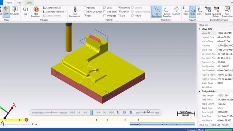Toggle the Initial Stock checkbox
This screenshot has width=233, height=131.
click(105, 12)
